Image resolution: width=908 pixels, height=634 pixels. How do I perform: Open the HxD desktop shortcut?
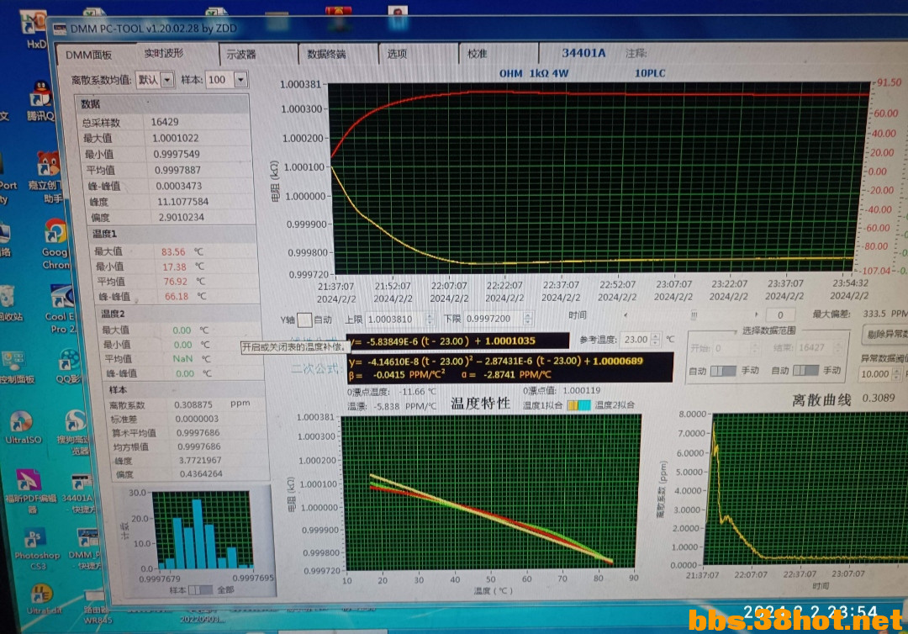click(x=33, y=29)
